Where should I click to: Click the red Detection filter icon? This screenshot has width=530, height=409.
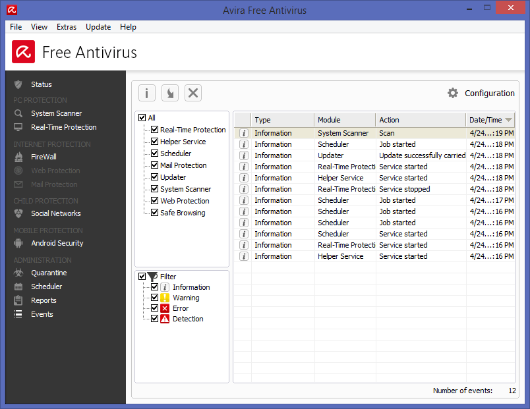point(165,319)
